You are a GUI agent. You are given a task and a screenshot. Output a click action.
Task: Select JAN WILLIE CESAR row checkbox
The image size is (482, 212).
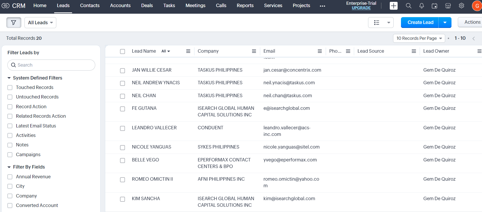click(x=122, y=71)
